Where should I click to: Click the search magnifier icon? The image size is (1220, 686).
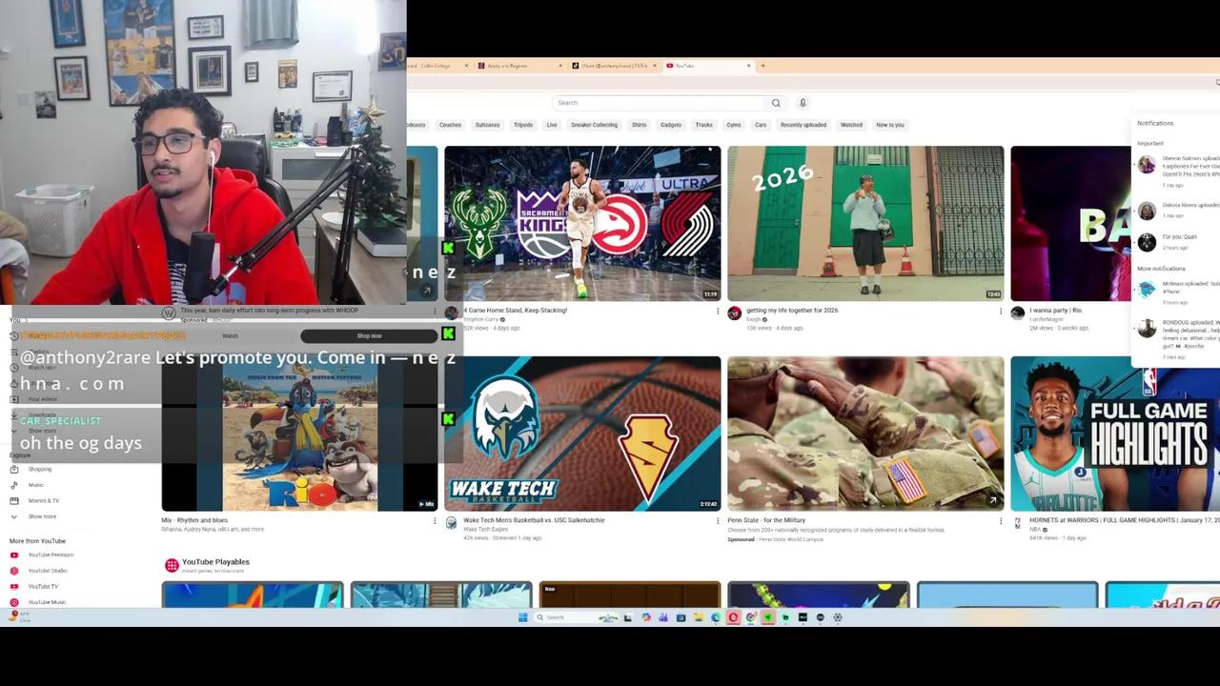point(776,103)
